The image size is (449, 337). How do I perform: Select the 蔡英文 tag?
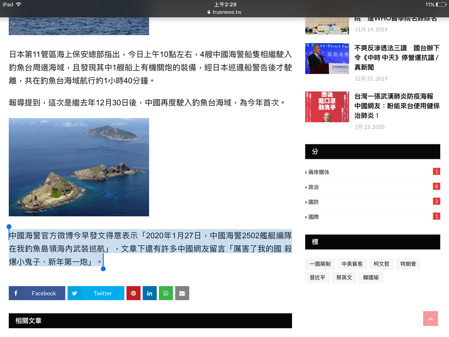click(x=344, y=277)
